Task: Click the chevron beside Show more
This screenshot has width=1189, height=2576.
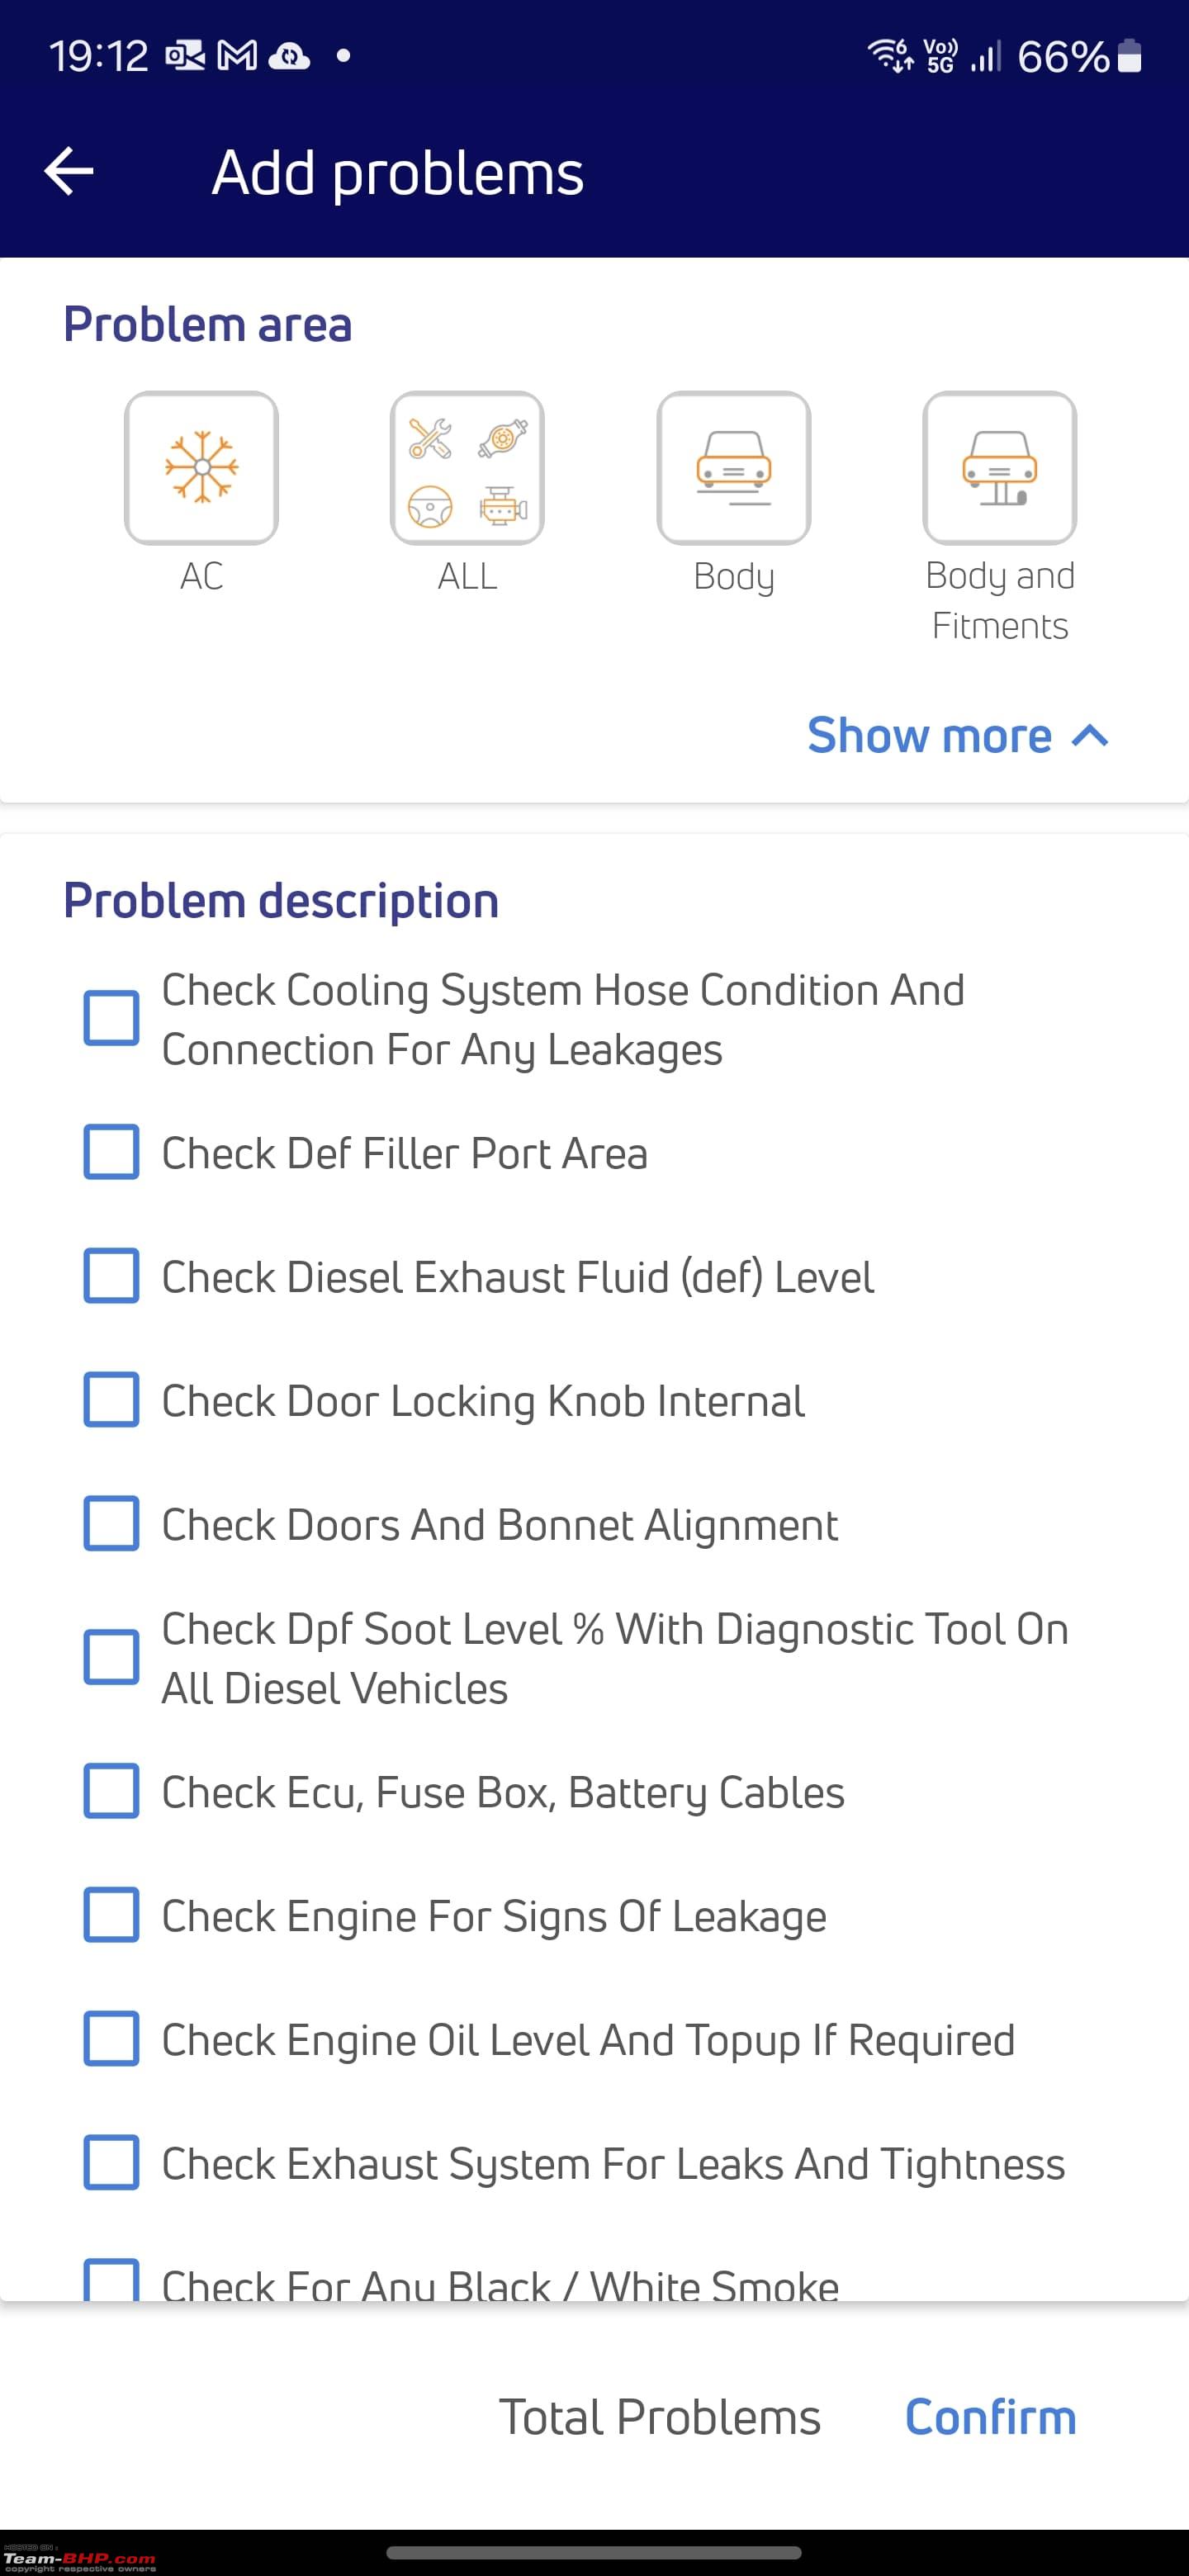Action: coord(1090,736)
